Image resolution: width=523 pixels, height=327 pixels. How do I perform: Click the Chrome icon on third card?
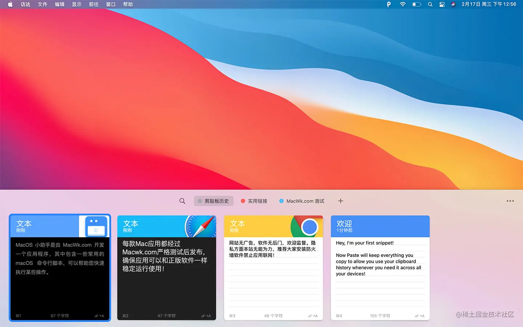tap(307, 226)
